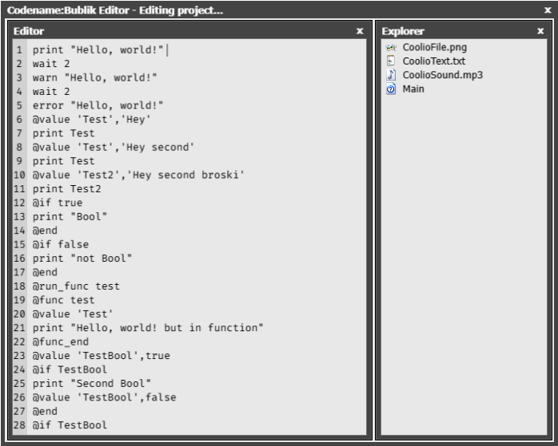Click the CoolioSound.mp3 audio file icon

tap(391, 75)
